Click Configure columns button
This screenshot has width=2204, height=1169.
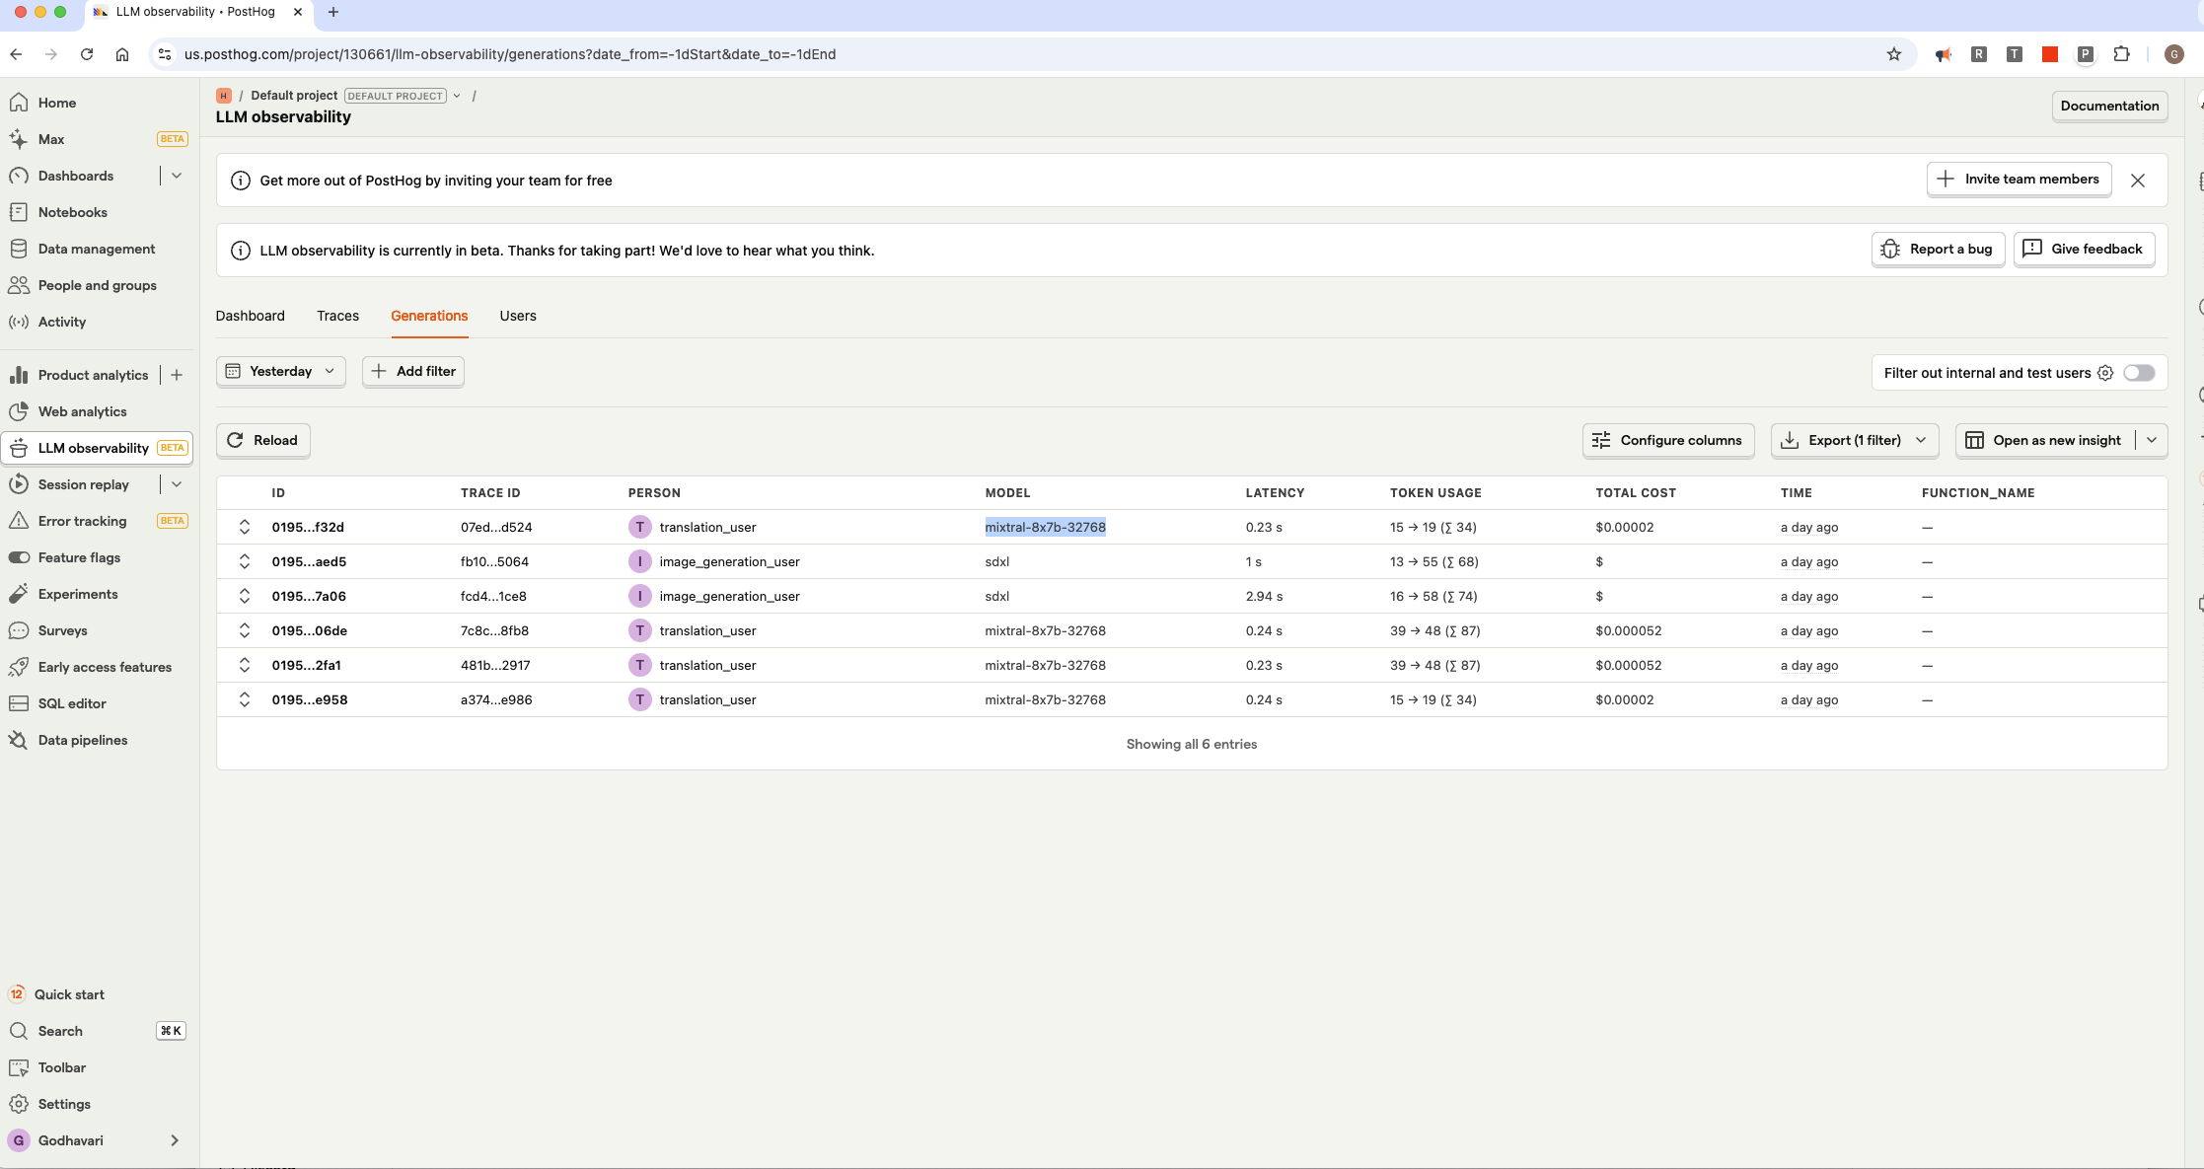click(1668, 440)
